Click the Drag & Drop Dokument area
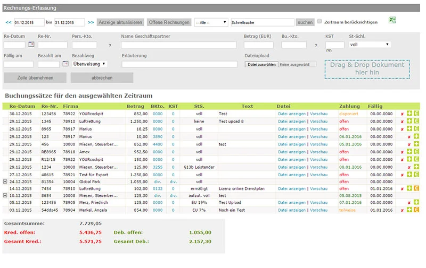Viewport: 426px width, 268px height. point(367,70)
